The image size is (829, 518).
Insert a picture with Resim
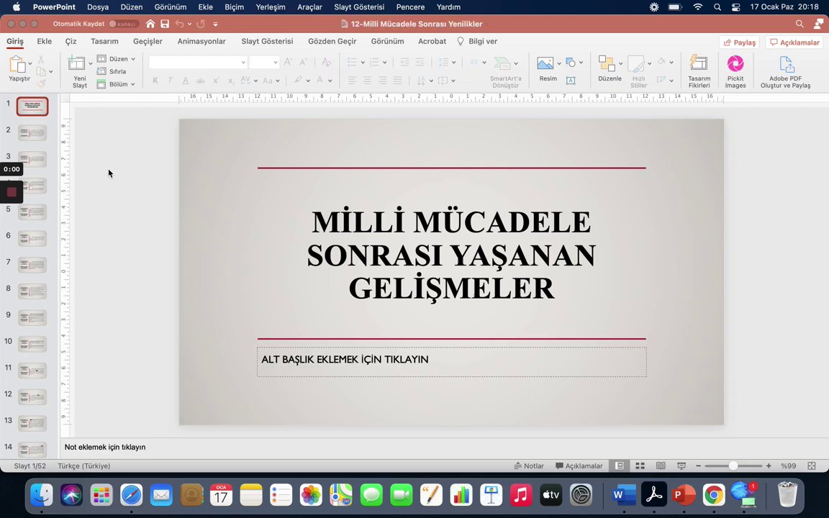pos(545,63)
